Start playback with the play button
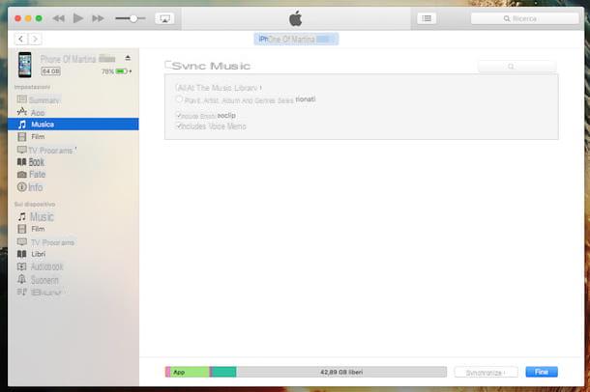Screen dimensions: 590x392 coord(78,18)
